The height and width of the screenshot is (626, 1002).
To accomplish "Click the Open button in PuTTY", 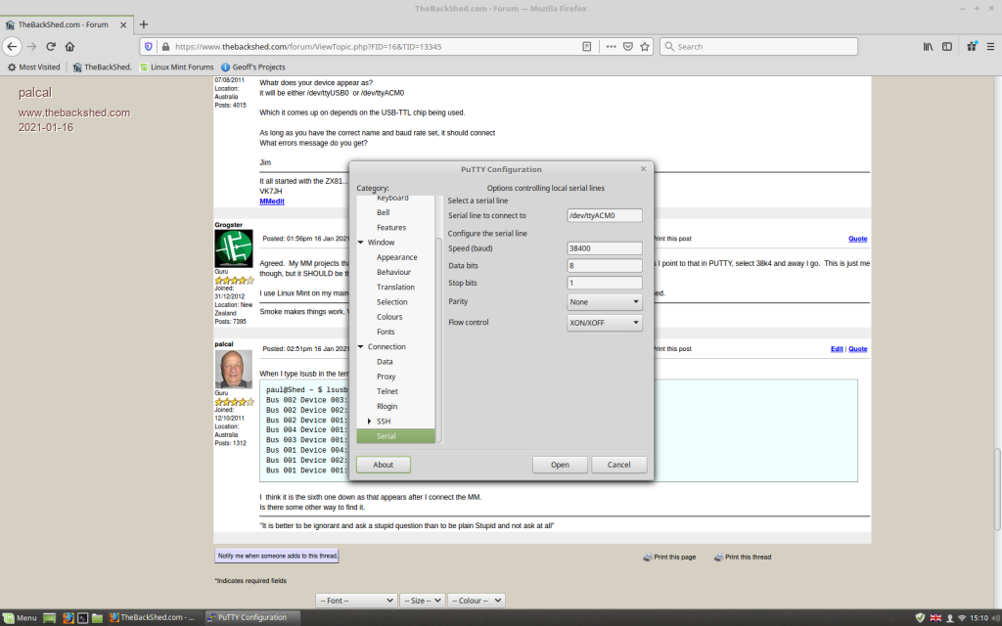I will click(560, 465).
